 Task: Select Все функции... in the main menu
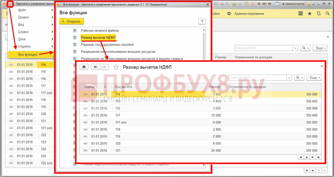31,55
